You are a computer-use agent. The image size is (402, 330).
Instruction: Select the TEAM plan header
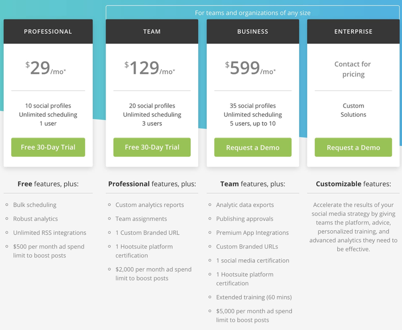pos(152,32)
